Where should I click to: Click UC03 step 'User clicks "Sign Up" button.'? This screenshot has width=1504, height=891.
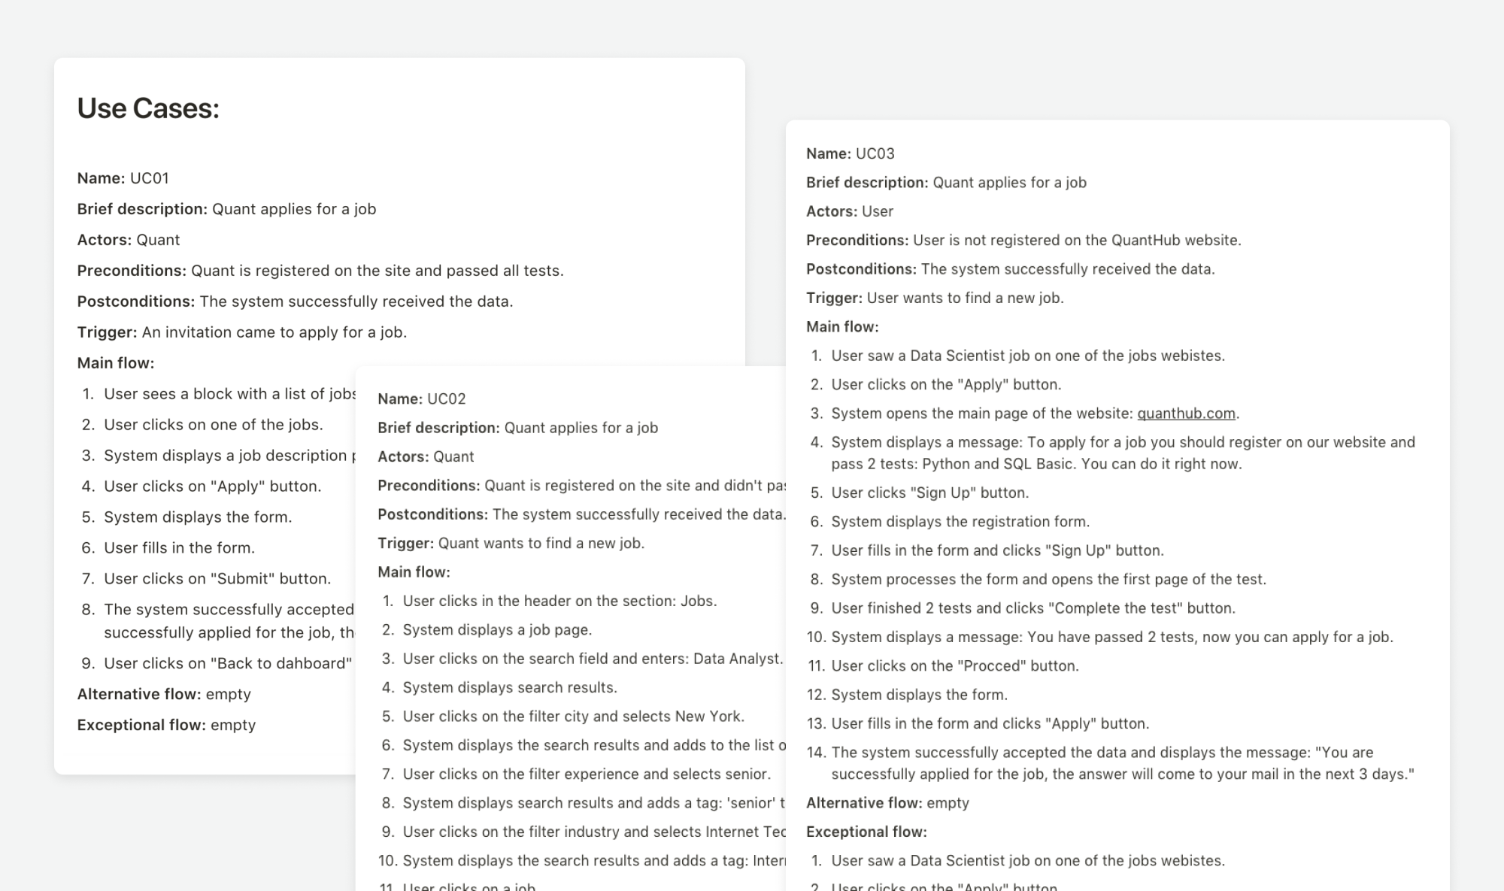pos(930,492)
